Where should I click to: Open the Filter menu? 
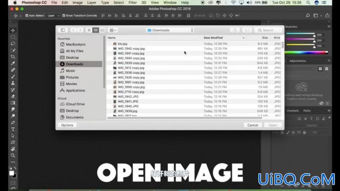133,2
